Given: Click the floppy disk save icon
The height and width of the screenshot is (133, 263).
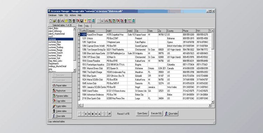Looking at the screenshot, I should pos(81,21).
